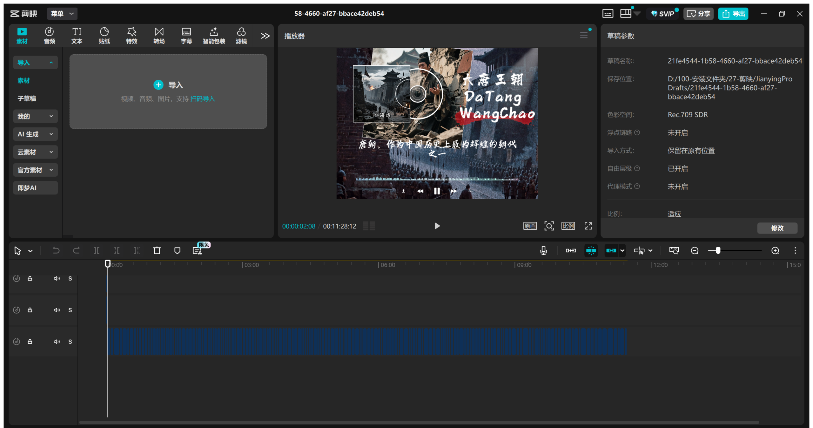This screenshot has width=813, height=428.
Task: Open the 贴纸 stickers panel
Action: [x=104, y=35]
